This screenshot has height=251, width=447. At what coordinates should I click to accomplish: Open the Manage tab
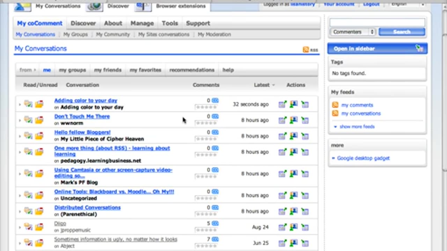click(142, 23)
